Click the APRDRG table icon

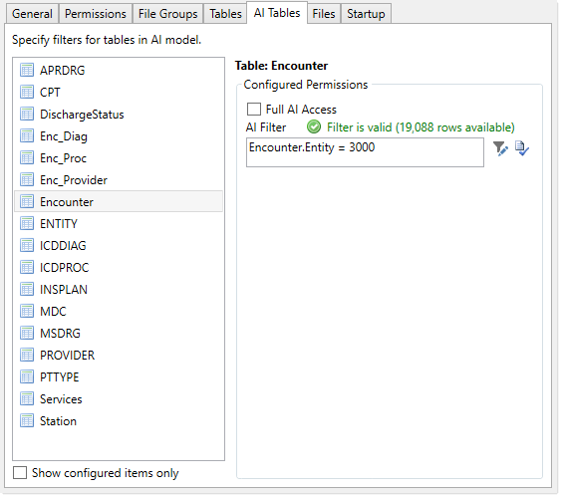pos(27,70)
